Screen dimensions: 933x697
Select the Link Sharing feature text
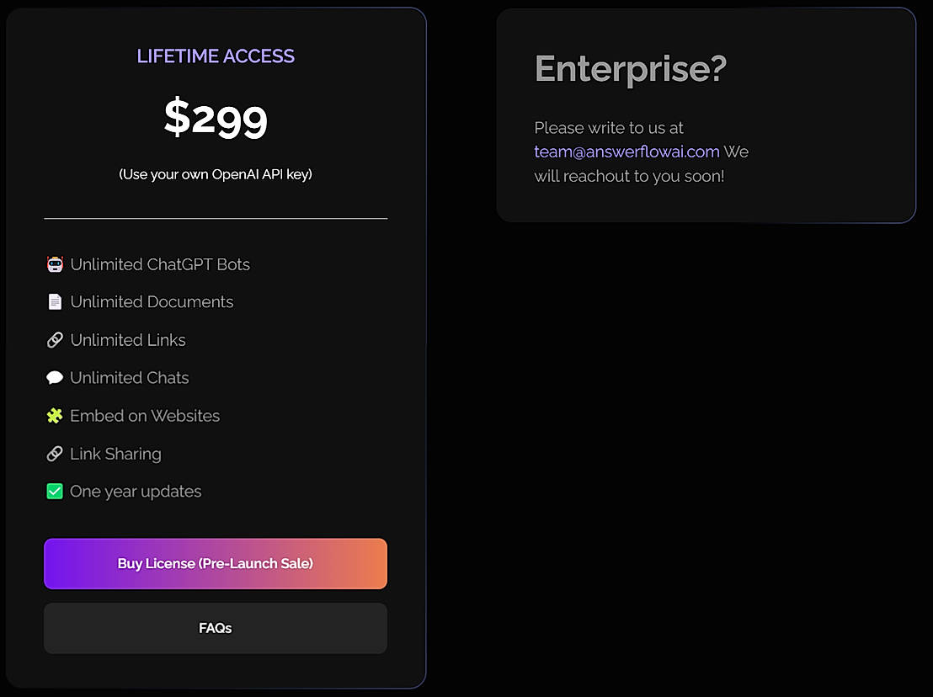(115, 454)
